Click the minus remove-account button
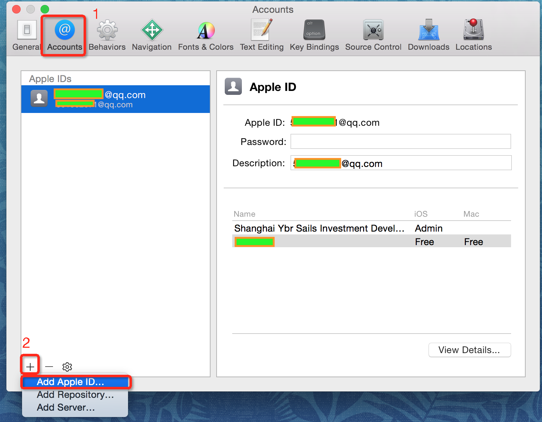Image resolution: width=542 pixels, height=422 pixels. [49, 367]
